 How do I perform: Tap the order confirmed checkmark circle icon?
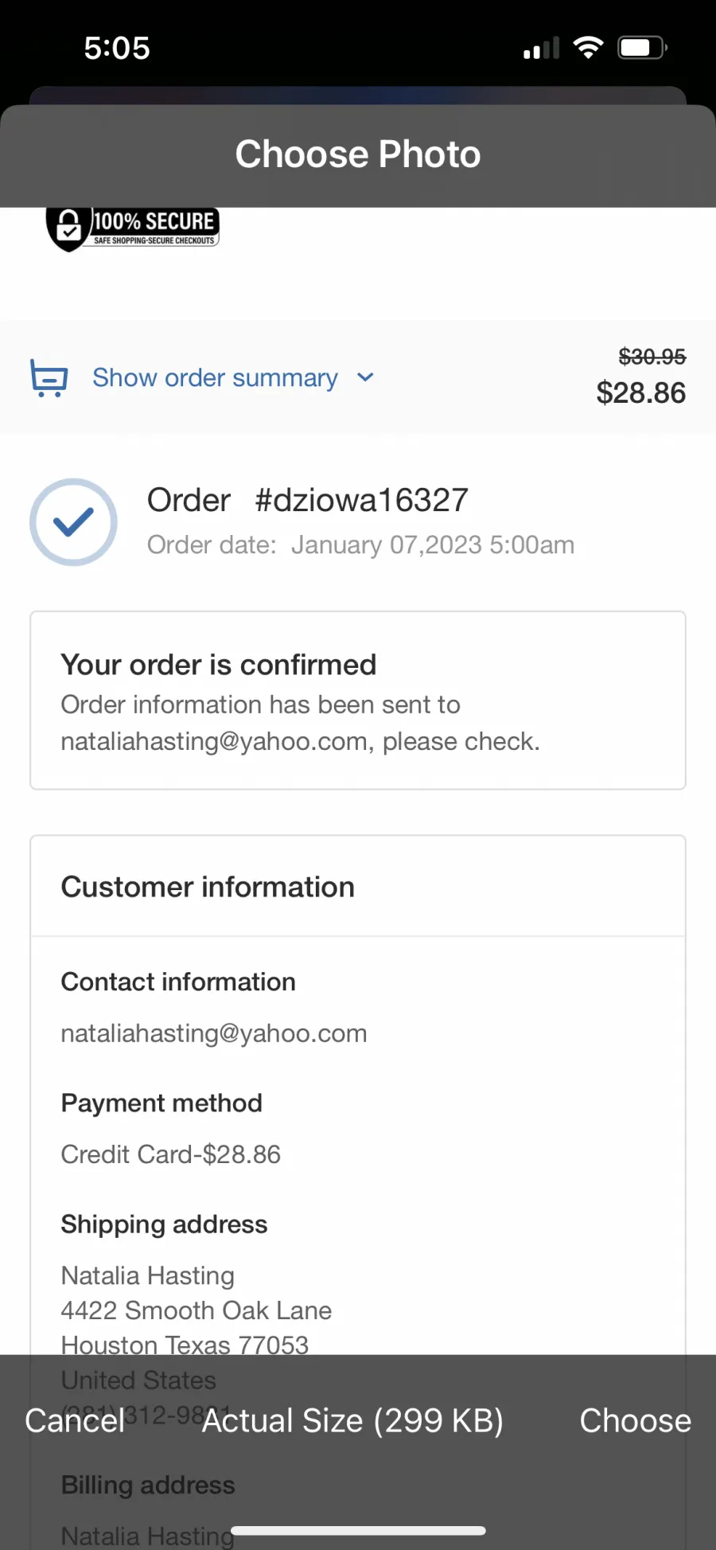73,522
